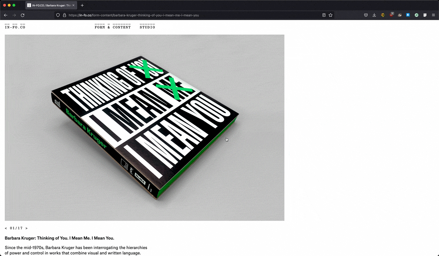
Task: Select the IN-FO.CO Barbara Kruger tab
Action: tap(49, 5)
